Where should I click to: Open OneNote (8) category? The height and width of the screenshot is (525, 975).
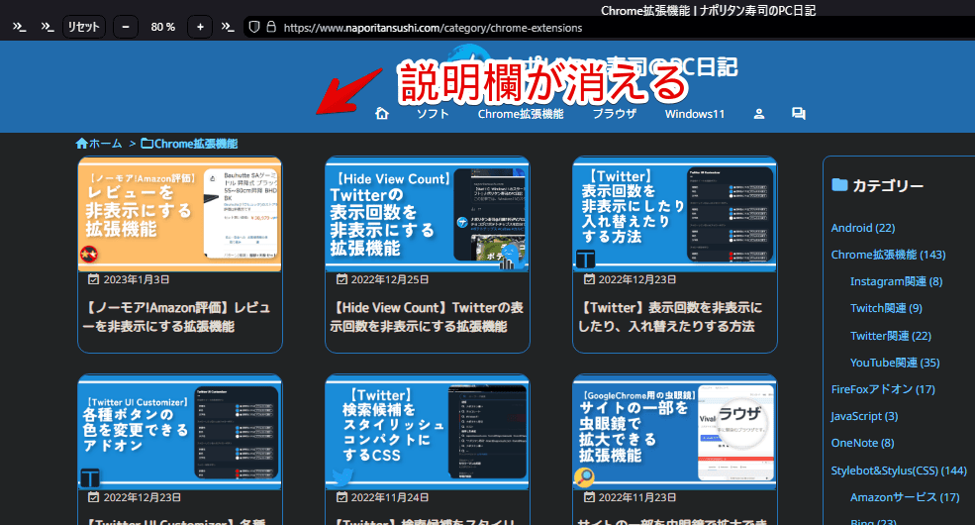(x=862, y=443)
